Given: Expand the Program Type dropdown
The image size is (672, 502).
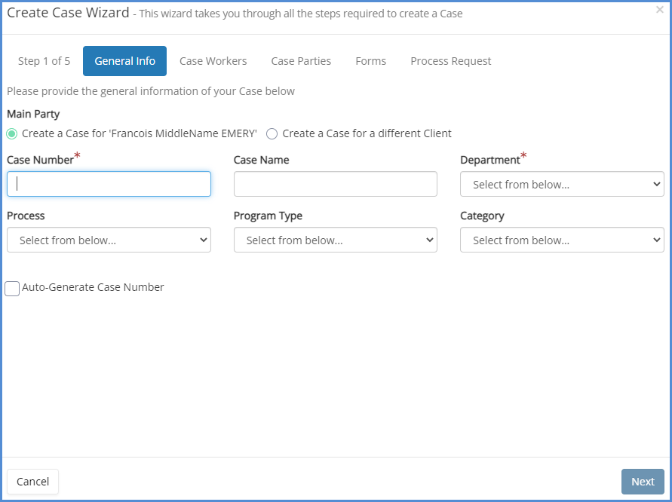Looking at the screenshot, I should 336,240.
